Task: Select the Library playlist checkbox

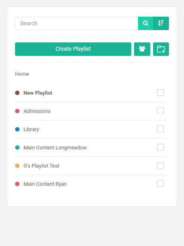Action: [160, 129]
